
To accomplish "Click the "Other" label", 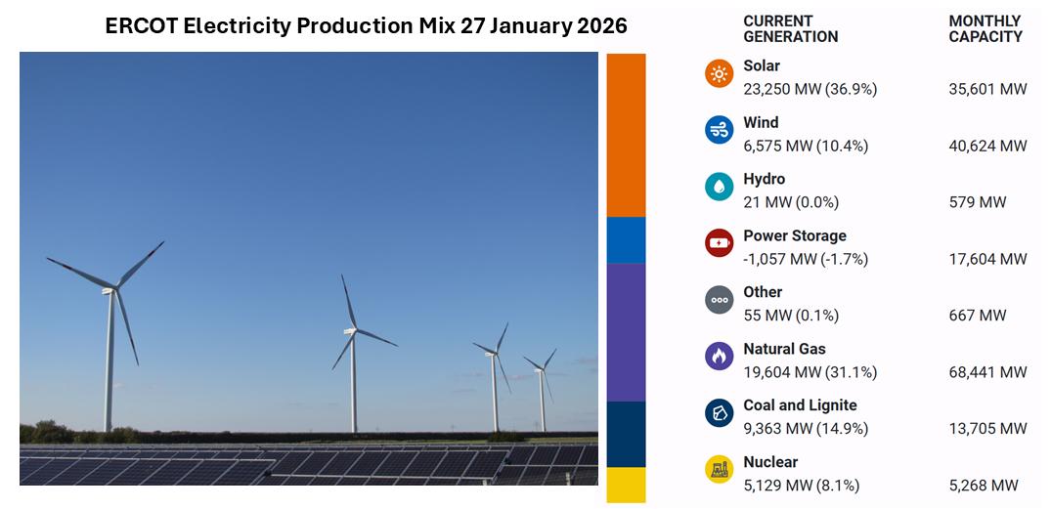I will (763, 292).
